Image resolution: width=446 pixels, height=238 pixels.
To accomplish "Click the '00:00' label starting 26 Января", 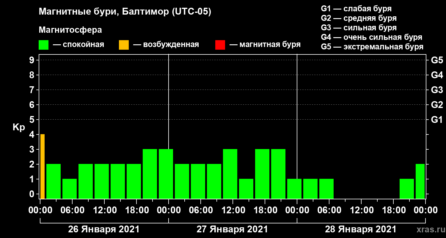I will tap(40, 210).
